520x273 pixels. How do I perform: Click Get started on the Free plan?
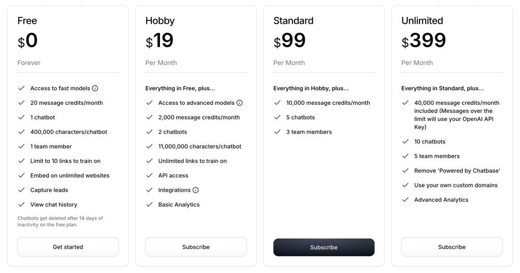(x=68, y=247)
